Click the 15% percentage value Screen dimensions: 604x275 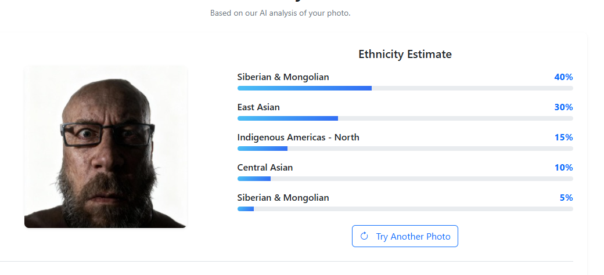[x=563, y=137]
